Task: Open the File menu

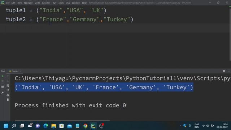Action: click(x=8, y=3)
